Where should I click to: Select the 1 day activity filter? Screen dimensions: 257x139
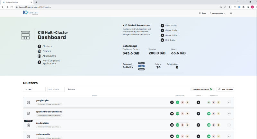tap(141, 66)
